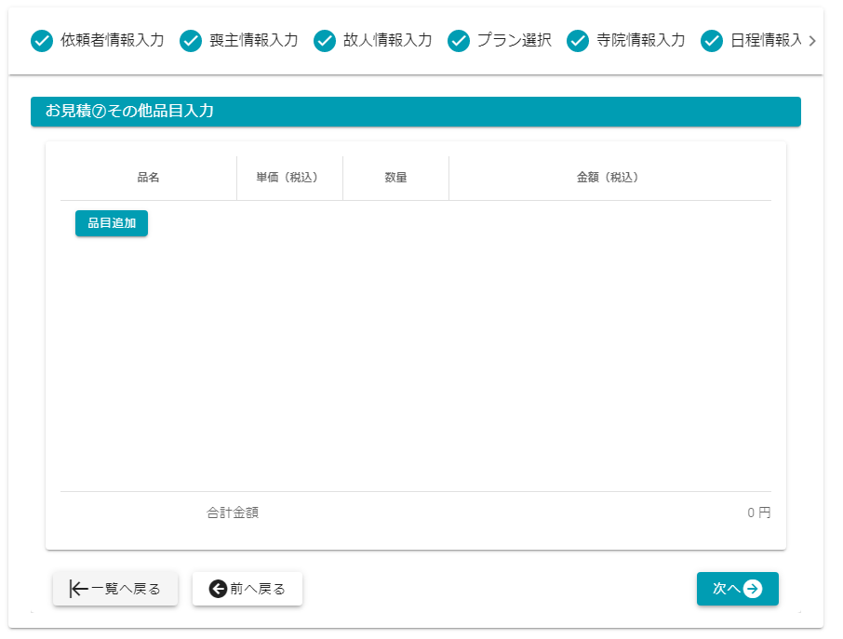Click the checkmark icon beside 依頼者情報入力
This screenshot has width=843, height=639.
click(42, 41)
